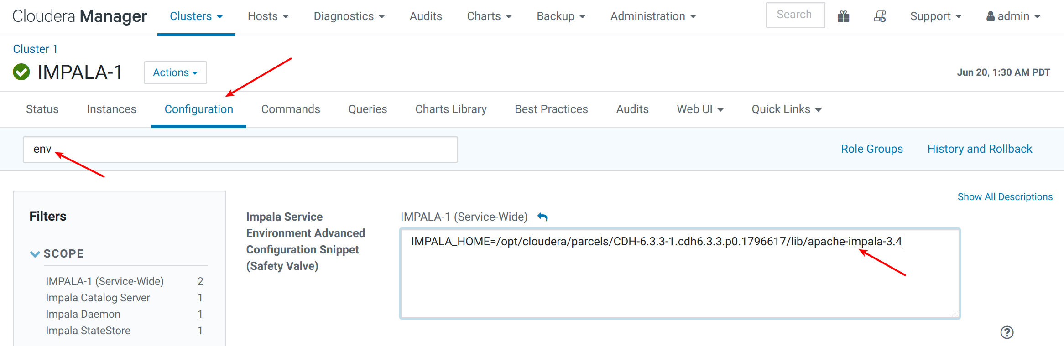Click the question mark help icon

1007,332
